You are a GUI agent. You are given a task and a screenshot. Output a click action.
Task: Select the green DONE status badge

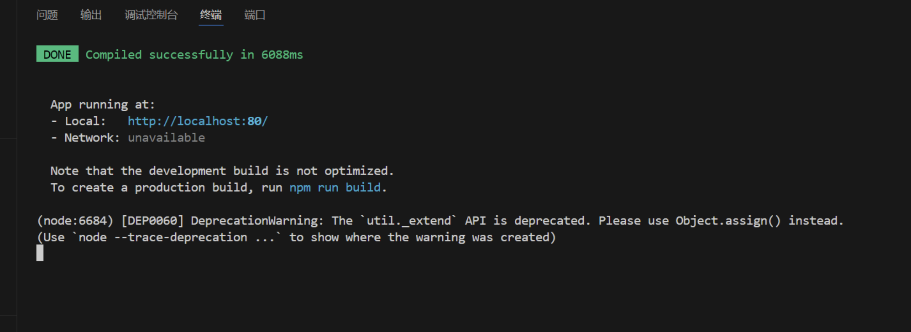point(57,54)
